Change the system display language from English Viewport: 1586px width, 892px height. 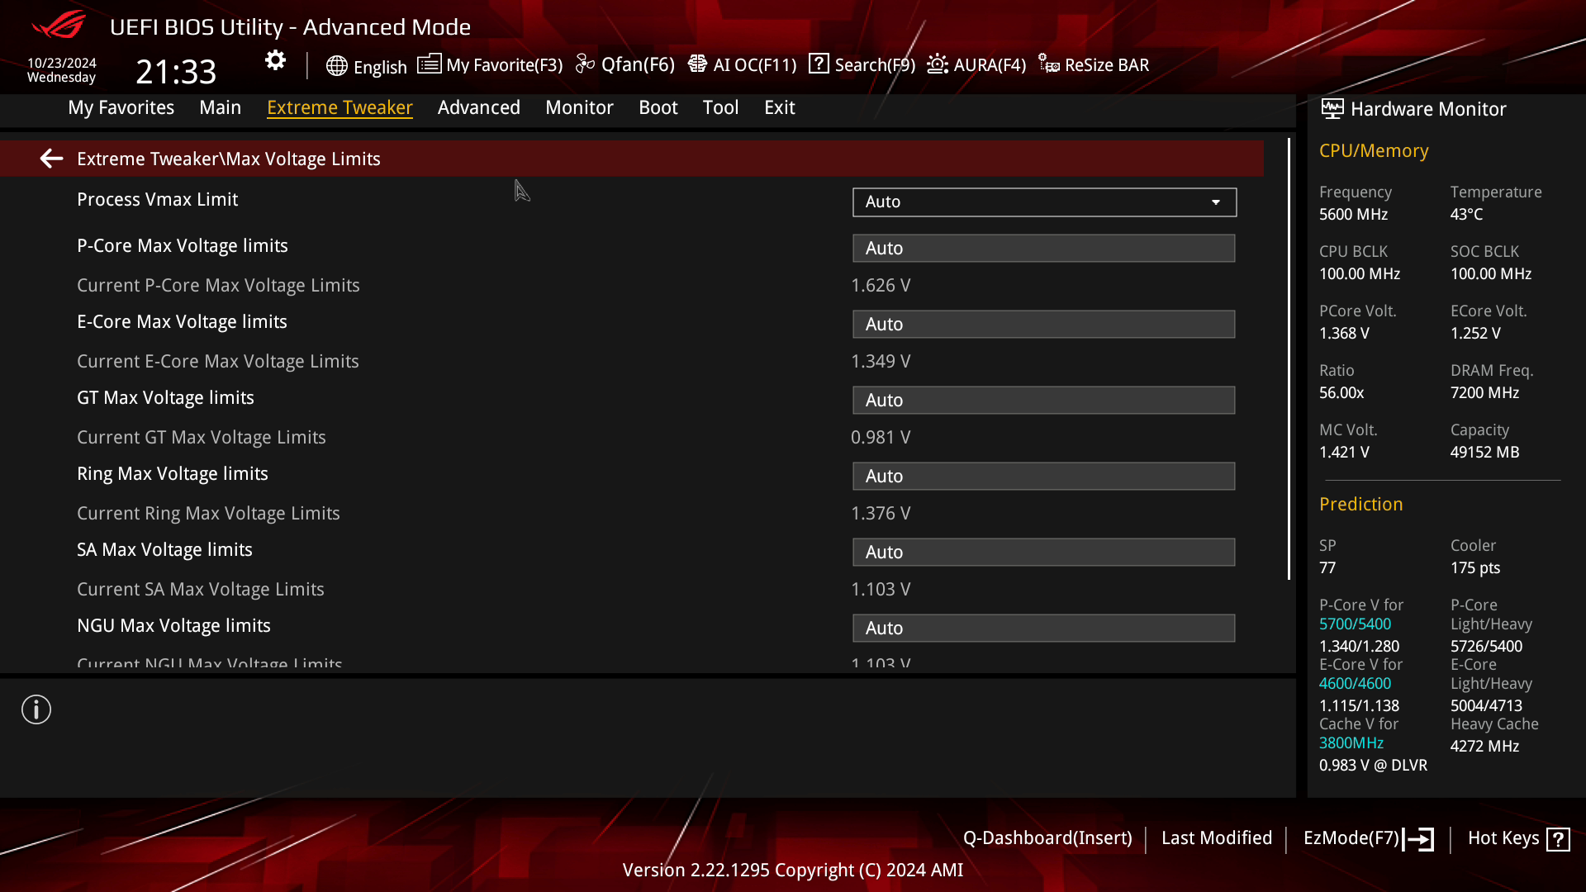(367, 67)
